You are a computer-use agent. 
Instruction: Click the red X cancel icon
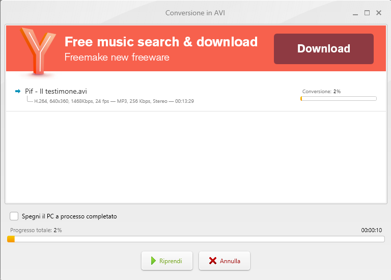click(x=213, y=261)
